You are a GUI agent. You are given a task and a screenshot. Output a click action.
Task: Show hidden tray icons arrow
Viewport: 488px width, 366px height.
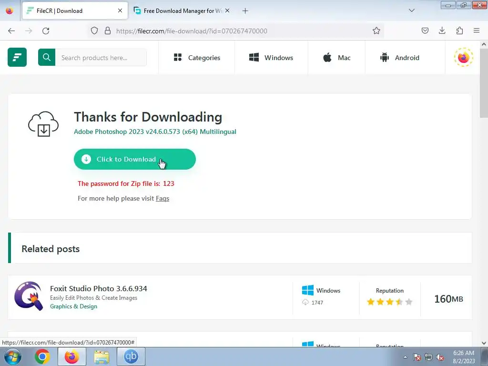pos(405,357)
